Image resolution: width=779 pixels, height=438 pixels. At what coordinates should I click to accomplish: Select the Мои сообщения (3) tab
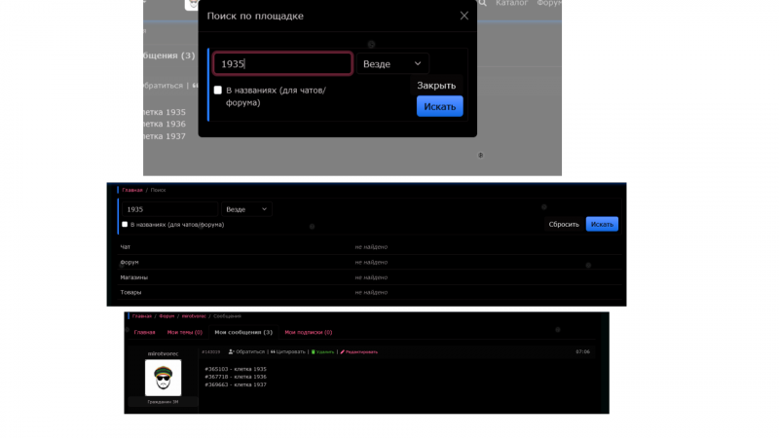click(243, 332)
